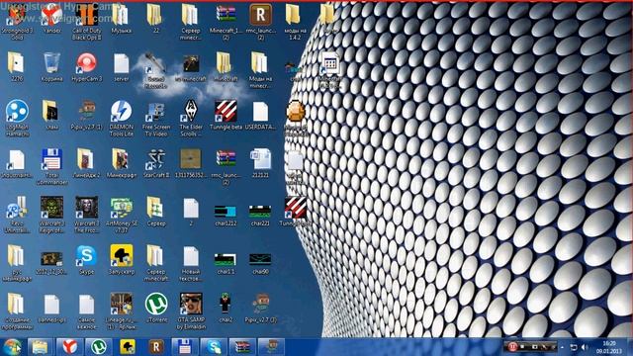This screenshot has width=633, height=356.
Task: Open the brown R rmc_launc... (2) icon in the top row
Action: (260, 22)
